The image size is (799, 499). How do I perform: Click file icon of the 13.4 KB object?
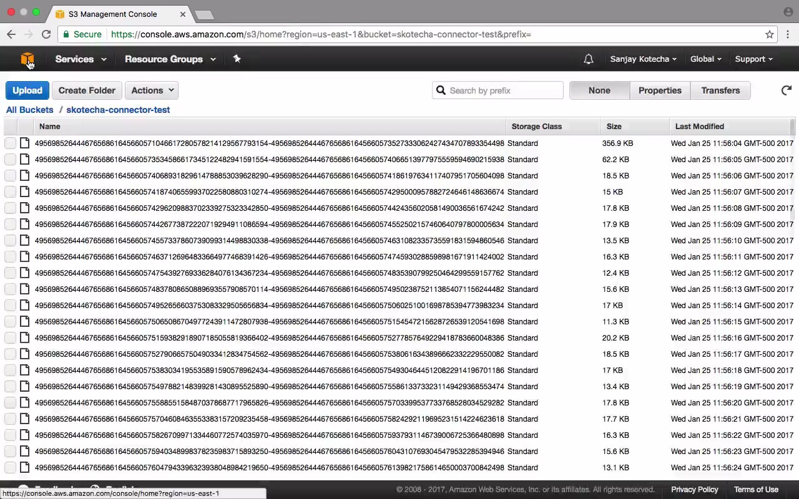(24, 386)
